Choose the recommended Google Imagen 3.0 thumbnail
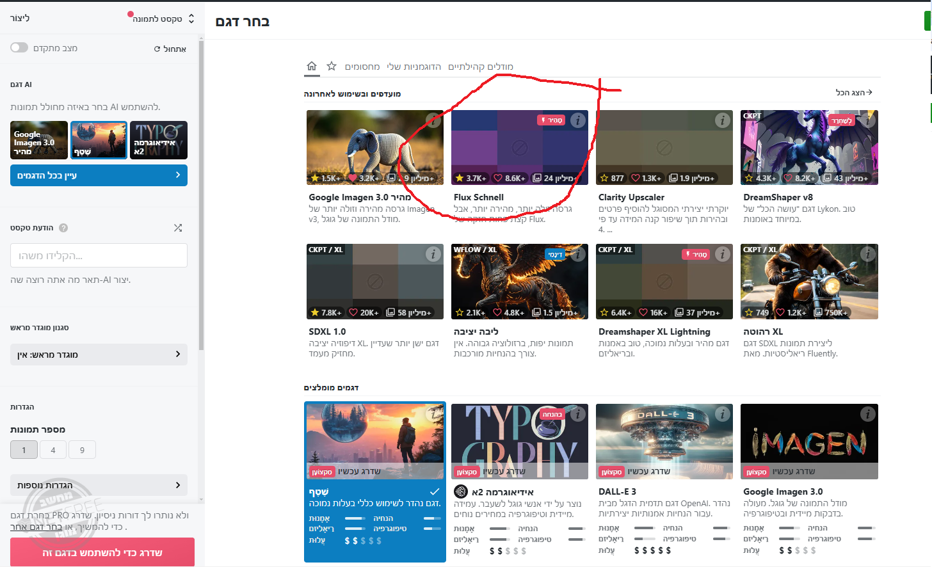Screen dimensions: 932x567 tap(809, 442)
